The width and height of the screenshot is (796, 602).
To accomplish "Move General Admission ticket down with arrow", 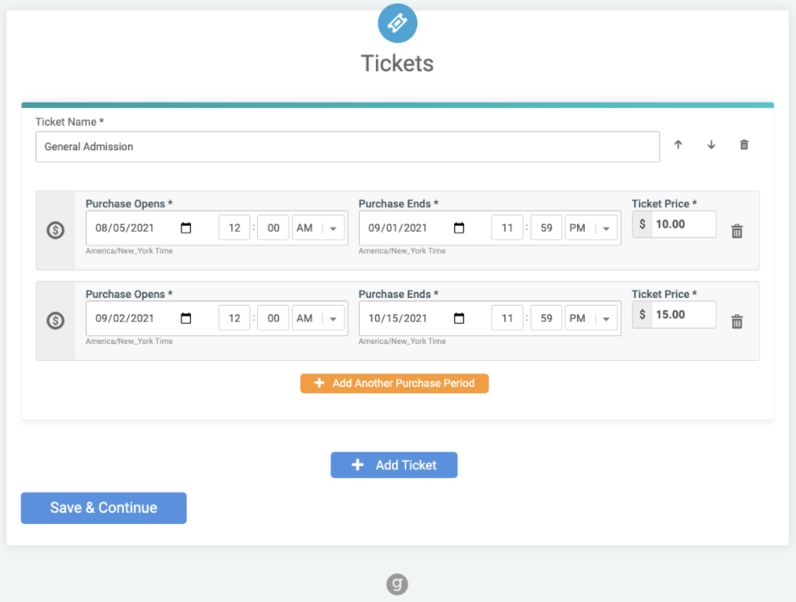I will [711, 145].
